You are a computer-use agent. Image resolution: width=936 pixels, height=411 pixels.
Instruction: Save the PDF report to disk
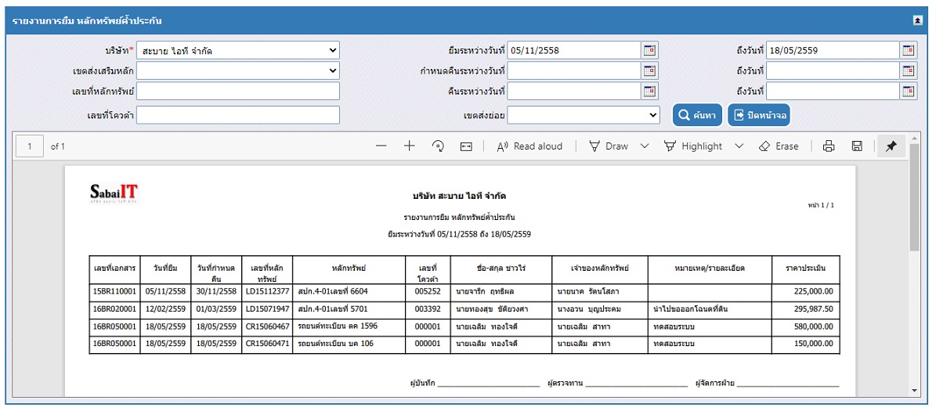(857, 146)
